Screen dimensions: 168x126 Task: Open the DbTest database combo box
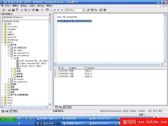coord(83,10)
